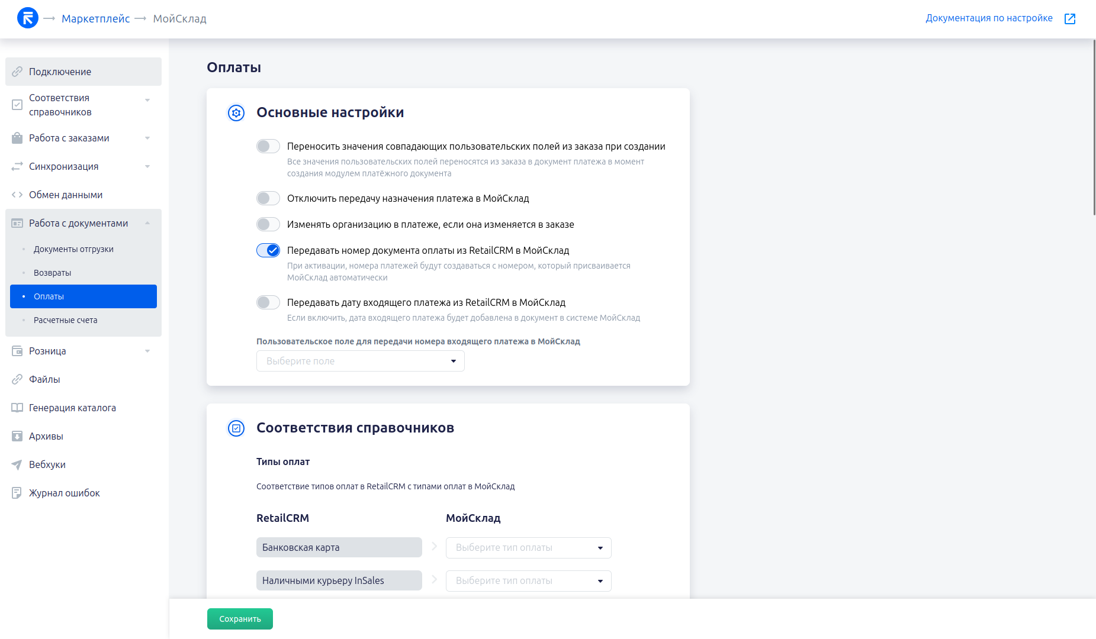Click the Подключение link icon
The width and height of the screenshot is (1096, 639).
coord(17,72)
